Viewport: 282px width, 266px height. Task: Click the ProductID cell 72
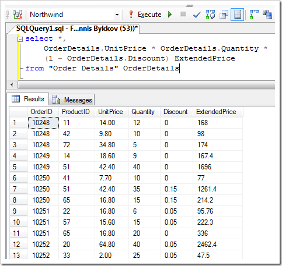tap(76, 145)
